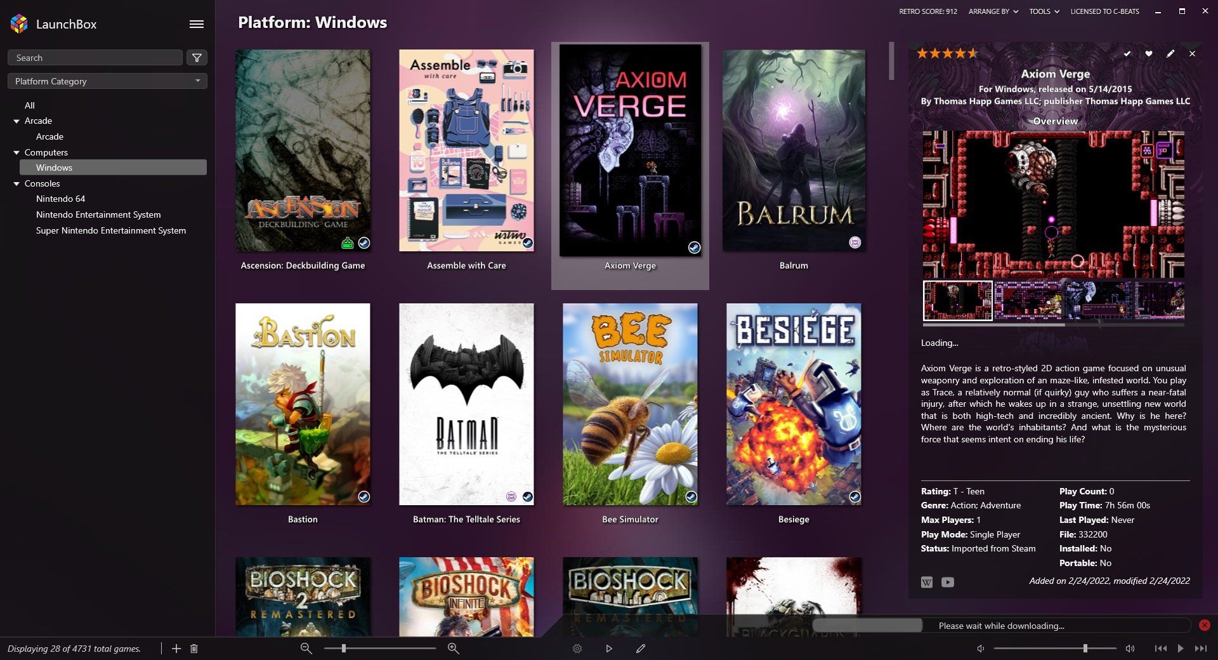The height and width of the screenshot is (660, 1218).
Task: Click the LaunchBox logo icon
Action: (x=19, y=24)
